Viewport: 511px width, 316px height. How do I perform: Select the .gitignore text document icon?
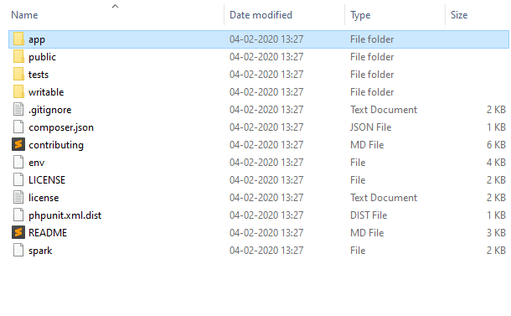point(18,109)
